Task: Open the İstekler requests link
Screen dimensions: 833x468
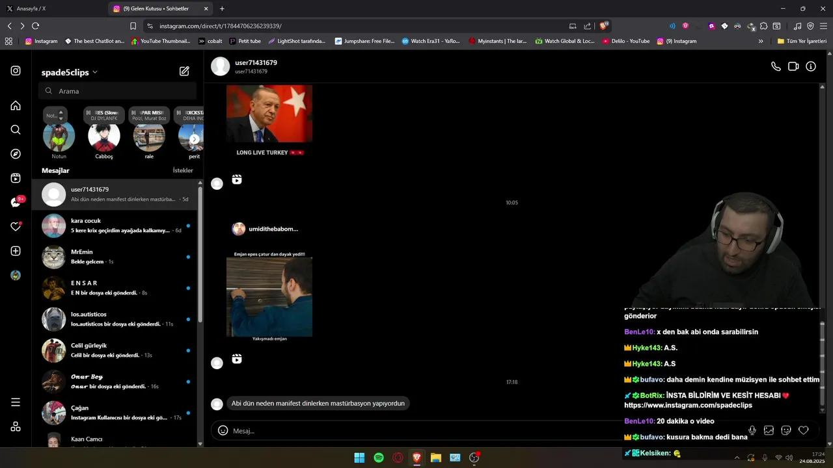Action: pos(183,170)
